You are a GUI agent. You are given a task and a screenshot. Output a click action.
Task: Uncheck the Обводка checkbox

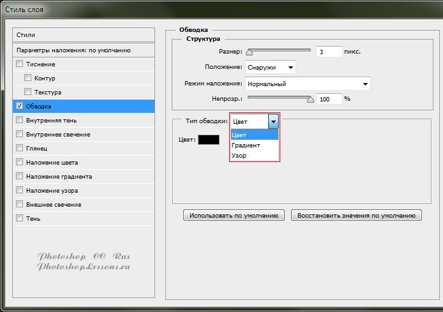[20, 106]
